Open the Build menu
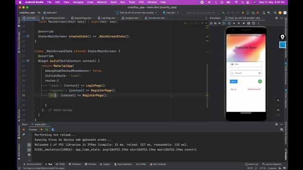 click(x=114, y=2)
